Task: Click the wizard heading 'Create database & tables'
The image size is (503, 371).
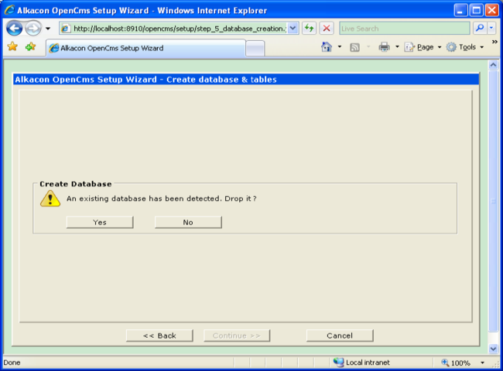Action: pos(221,80)
